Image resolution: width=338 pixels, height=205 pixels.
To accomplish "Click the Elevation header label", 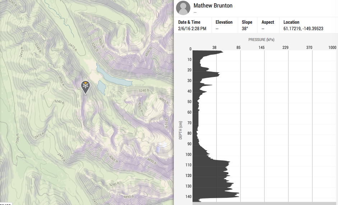I will [x=224, y=22].
